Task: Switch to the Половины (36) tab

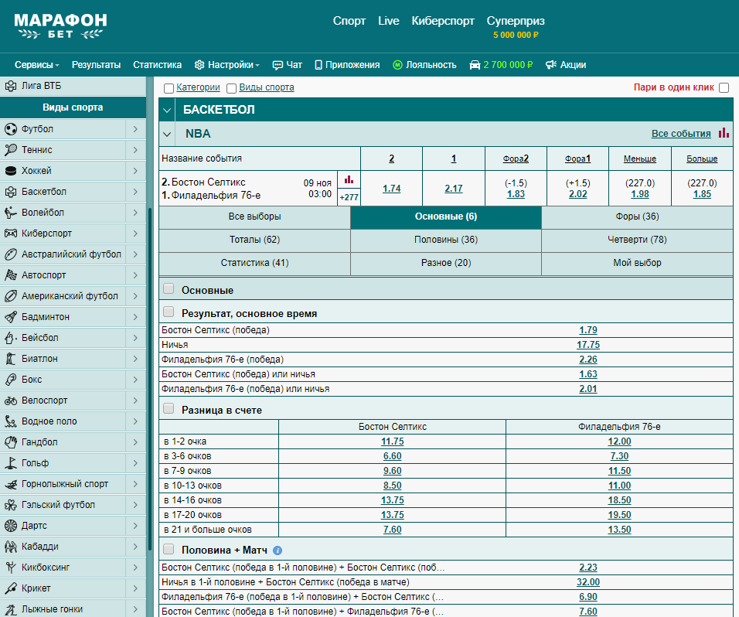Action: (x=446, y=240)
